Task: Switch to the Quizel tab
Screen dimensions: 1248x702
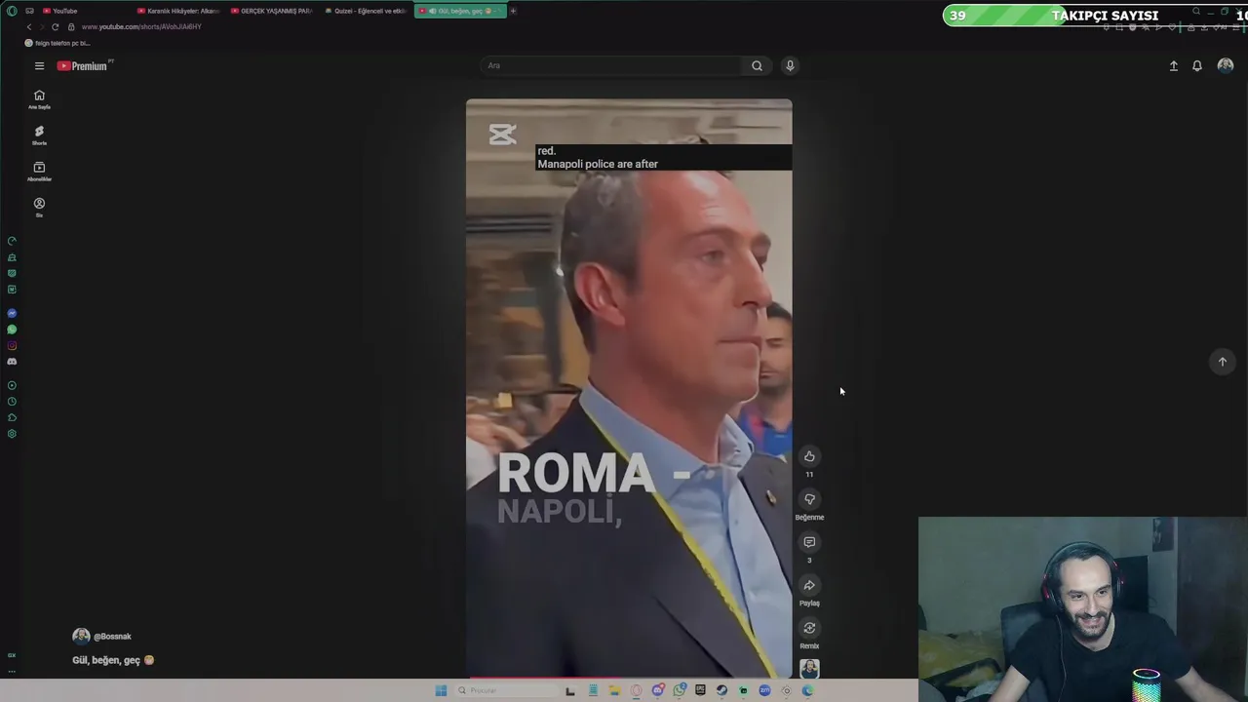Action: point(365,11)
